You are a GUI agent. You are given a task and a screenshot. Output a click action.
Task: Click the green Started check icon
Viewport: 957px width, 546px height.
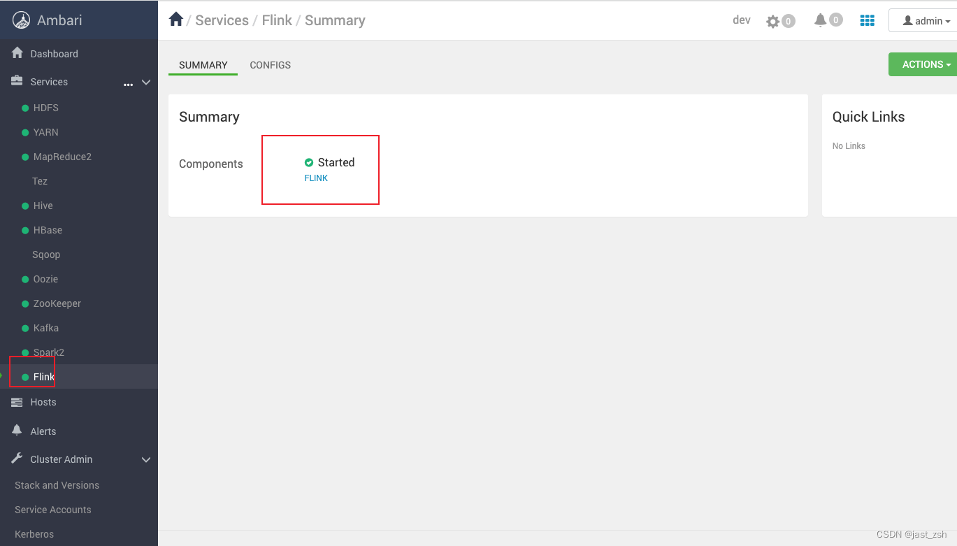click(x=309, y=162)
